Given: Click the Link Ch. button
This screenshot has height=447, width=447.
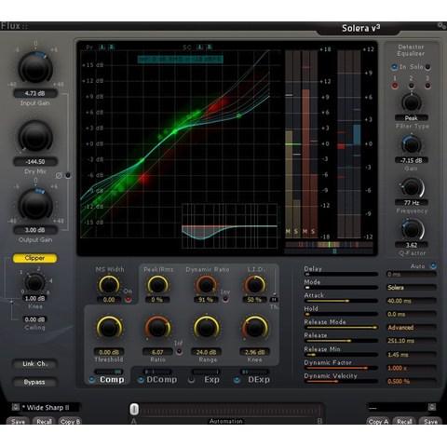Looking at the screenshot, I should click(x=34, y=364).
